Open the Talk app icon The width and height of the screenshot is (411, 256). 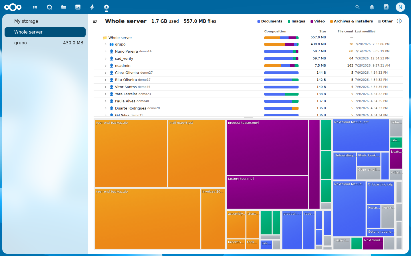click(49, 7)
